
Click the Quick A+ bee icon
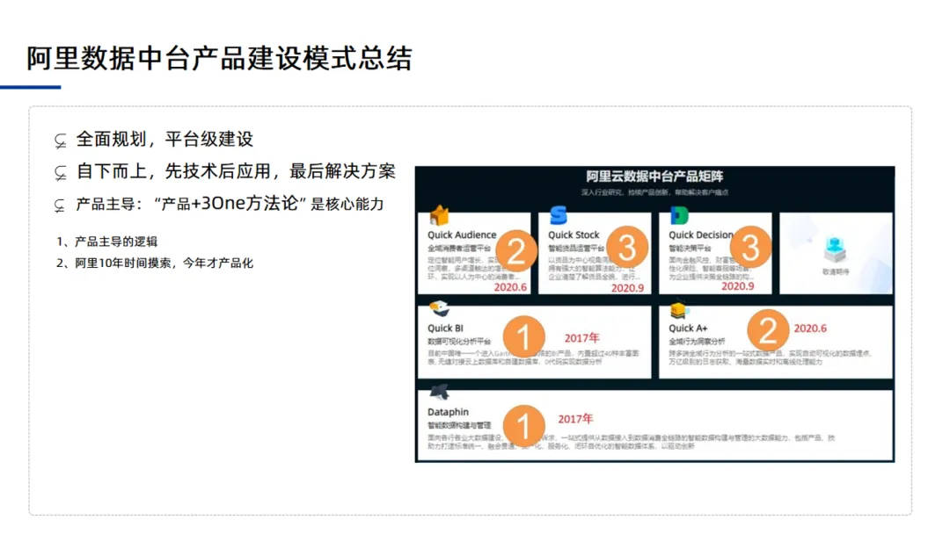[678, 310]
